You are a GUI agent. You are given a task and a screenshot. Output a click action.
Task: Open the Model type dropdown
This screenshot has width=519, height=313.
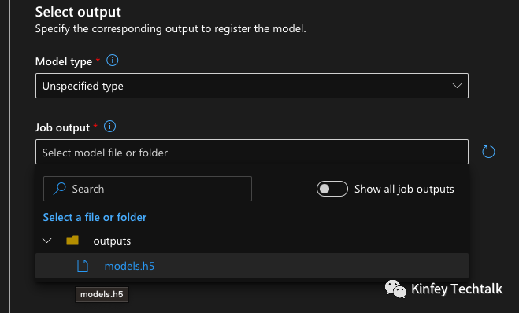pyautogui.click(x=252, y=86)
